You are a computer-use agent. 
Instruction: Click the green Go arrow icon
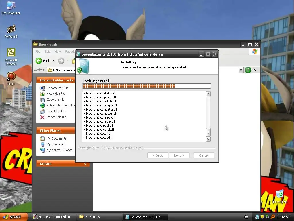[x=248, y=70]
